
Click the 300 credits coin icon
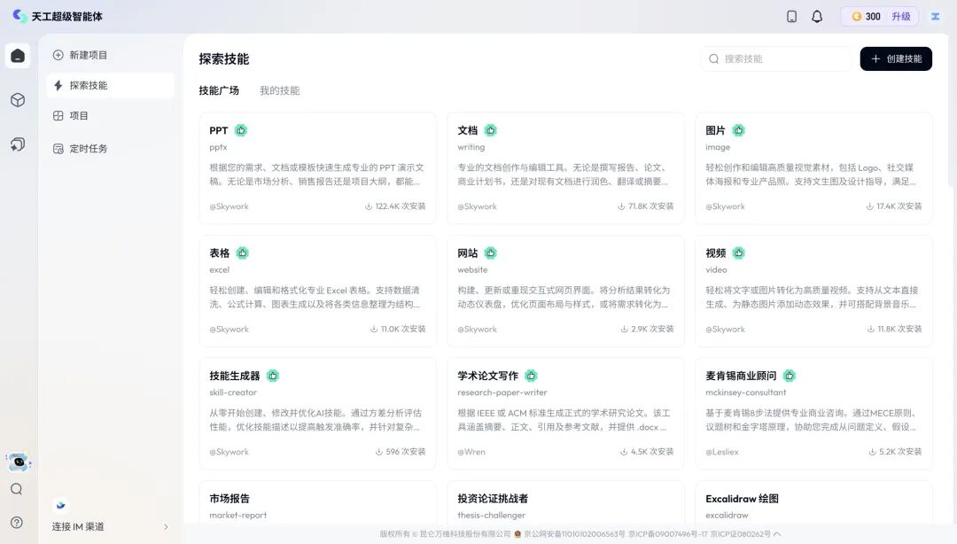[x=856, y=17]
